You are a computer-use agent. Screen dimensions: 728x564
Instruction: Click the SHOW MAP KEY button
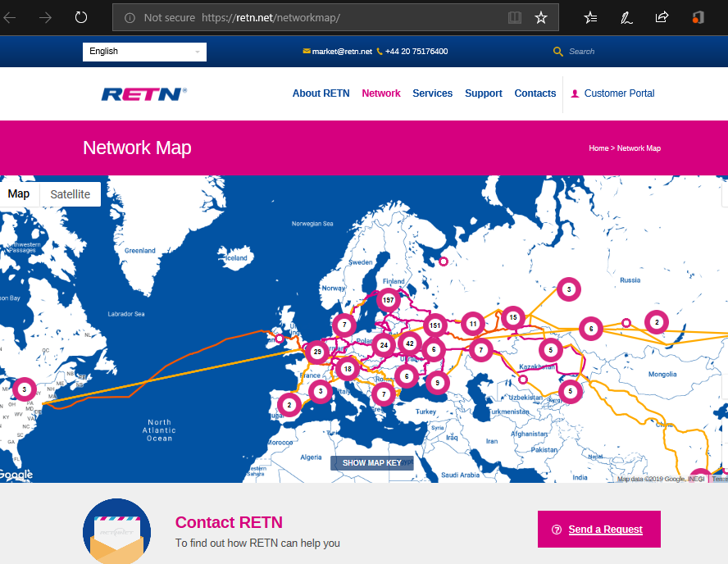pos(371,463)
